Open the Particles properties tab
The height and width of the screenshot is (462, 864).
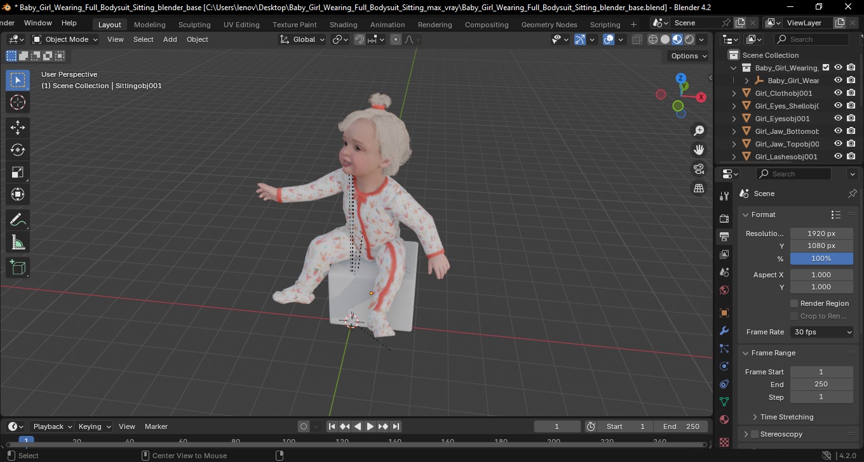pyautogui.click(x=724, y=348)
